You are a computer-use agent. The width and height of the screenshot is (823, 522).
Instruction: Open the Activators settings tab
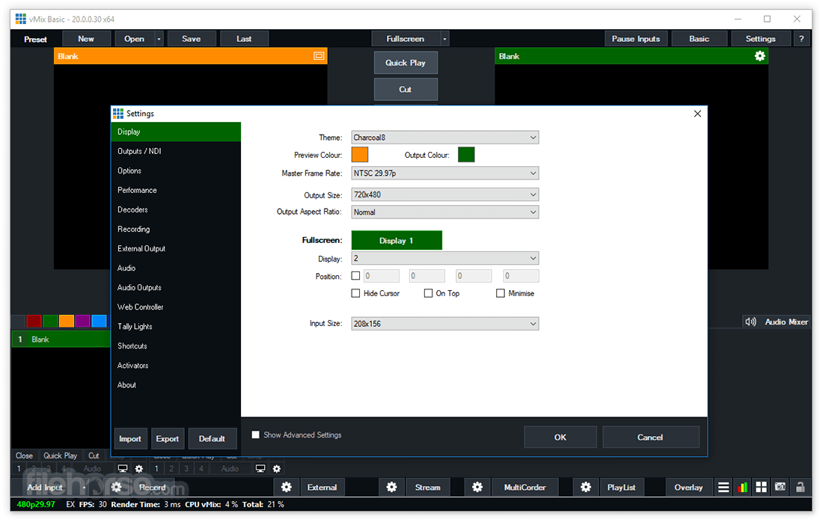176,365
